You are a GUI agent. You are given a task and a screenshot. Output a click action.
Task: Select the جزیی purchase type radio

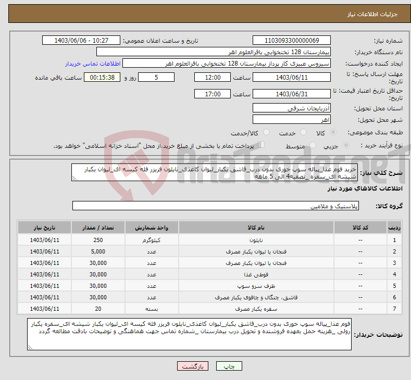point(346,145)
